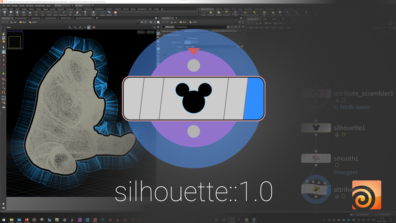Image resolution: width=396 pixels, height=223 pixels.
Task: Switch to the Geometry Spreadsheet tab
Action: 84,18
